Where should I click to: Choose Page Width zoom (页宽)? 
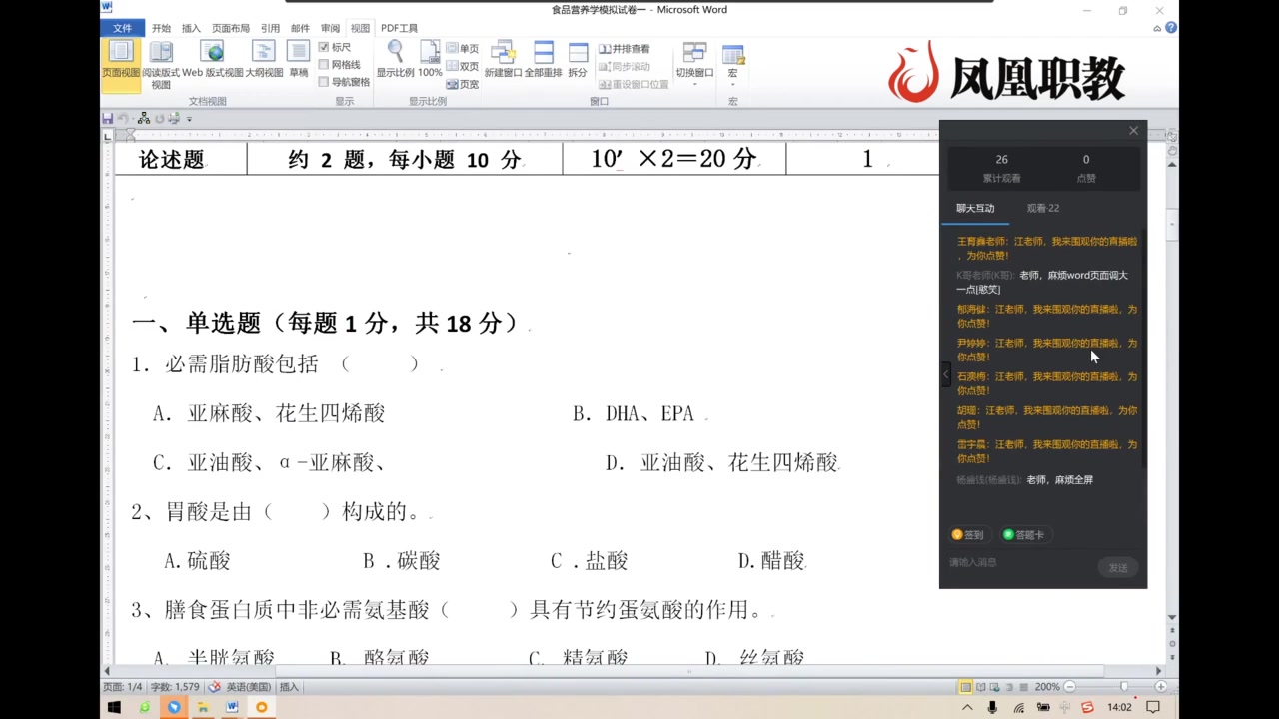tap(463, 85)
